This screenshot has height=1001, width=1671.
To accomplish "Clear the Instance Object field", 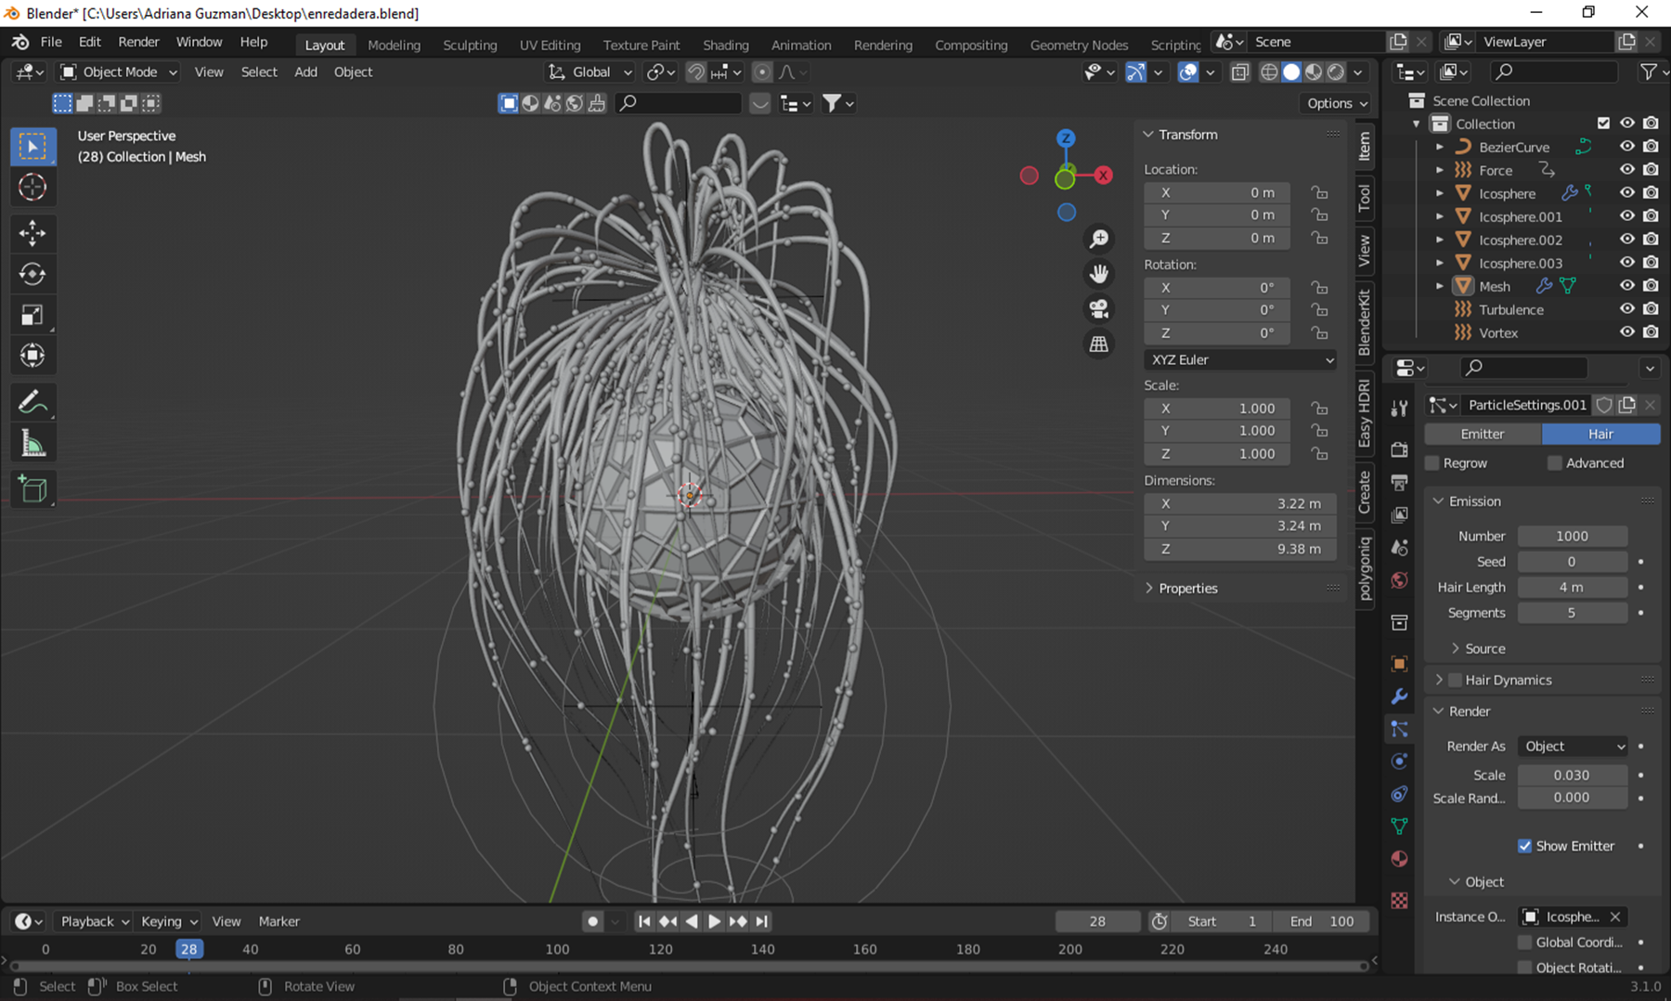I will pos(1615,916).
